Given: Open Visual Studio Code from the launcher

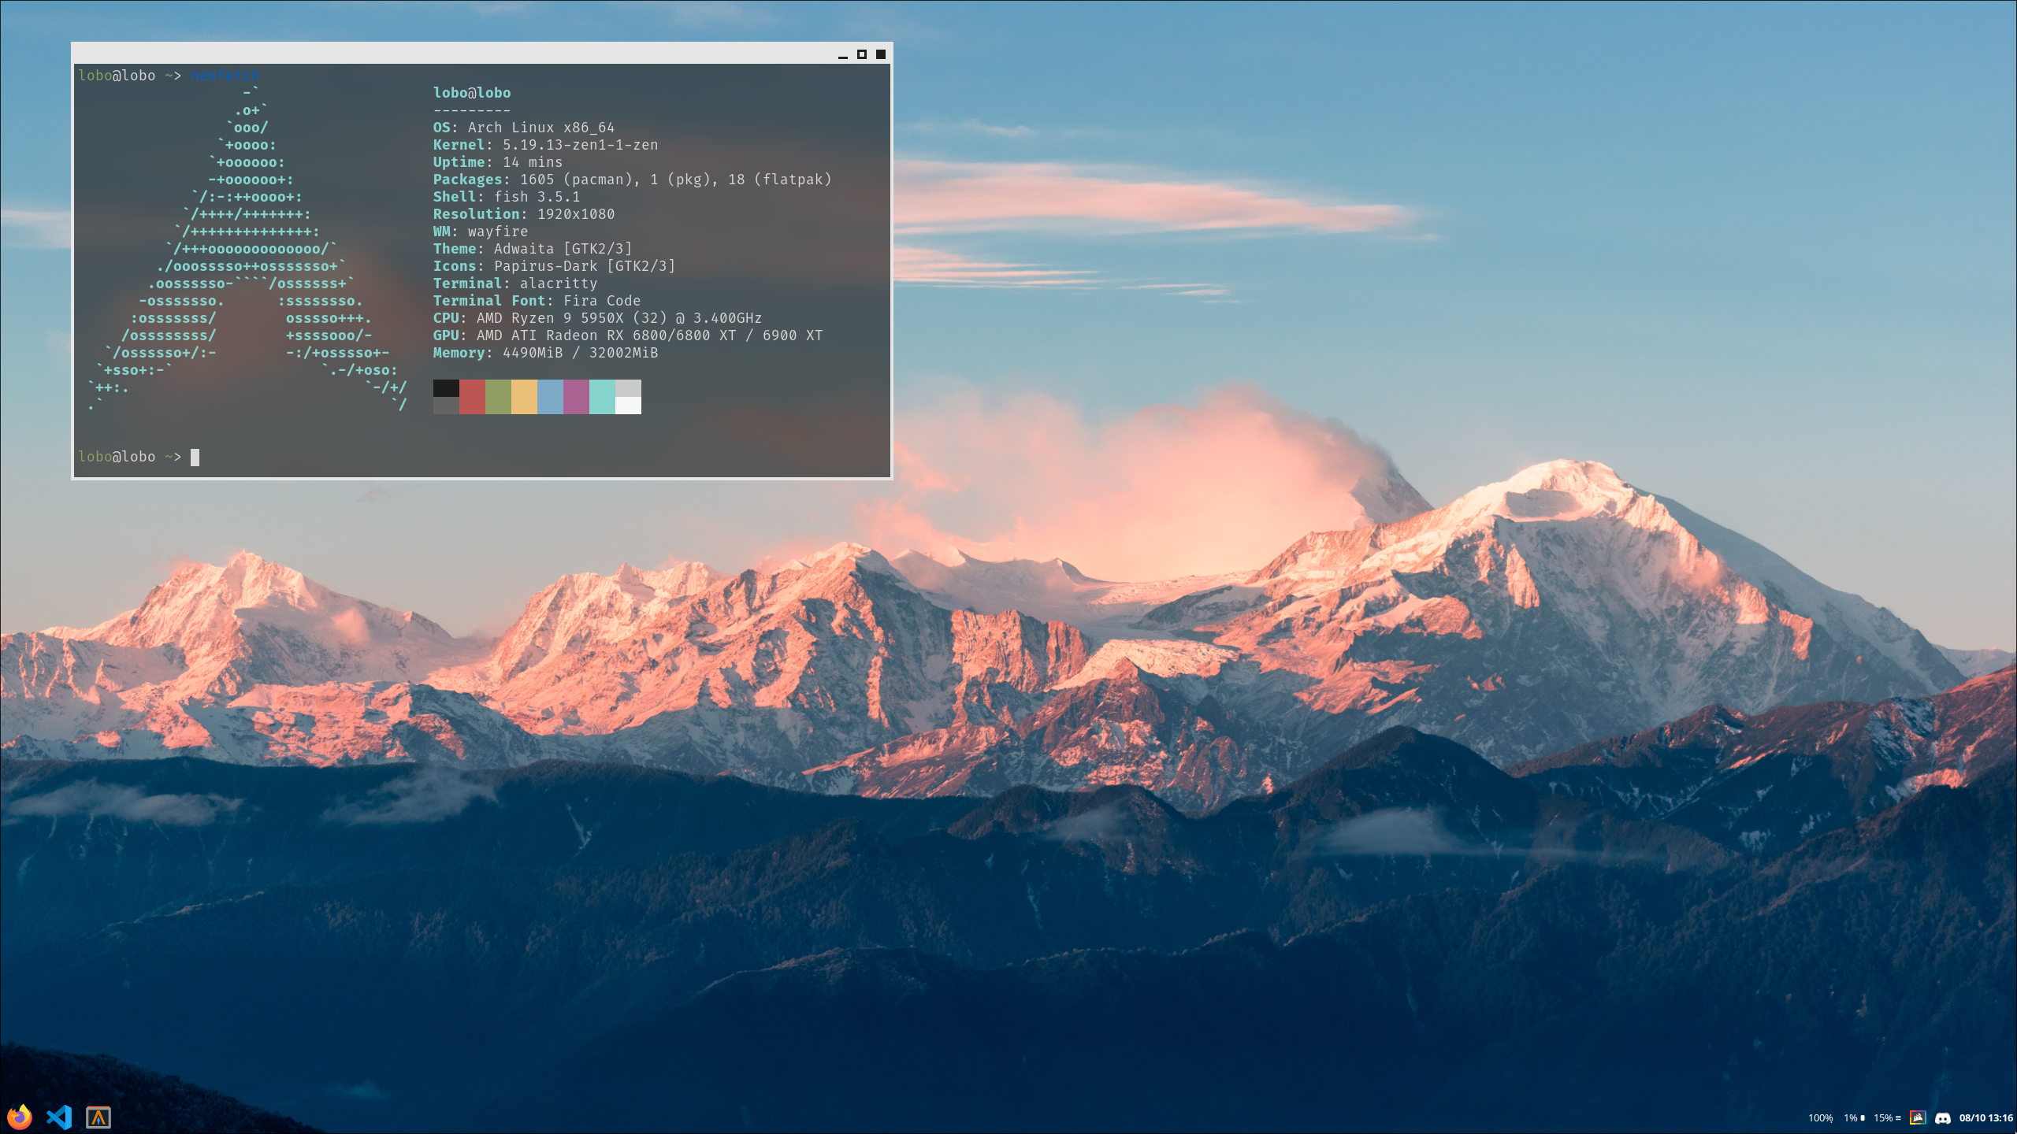Looking at the screenshot, I should coord(59,1117).
